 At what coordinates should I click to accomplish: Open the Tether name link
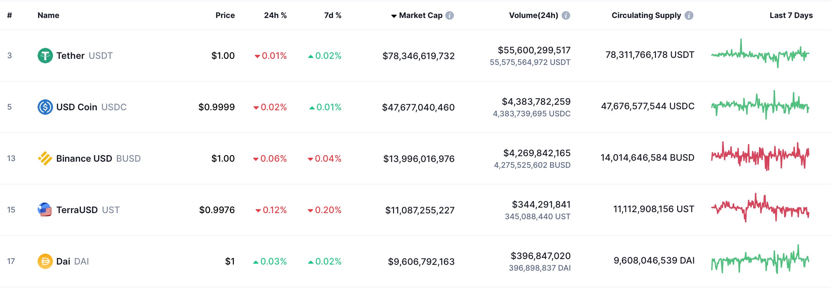pyautogui.click(x=70, y=56)
